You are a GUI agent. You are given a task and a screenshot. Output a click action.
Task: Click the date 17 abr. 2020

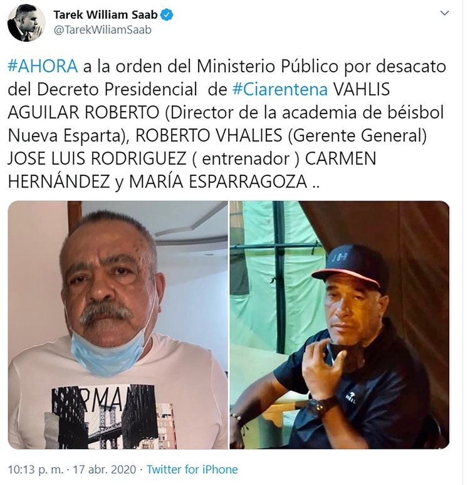click(x=104, y=469)
